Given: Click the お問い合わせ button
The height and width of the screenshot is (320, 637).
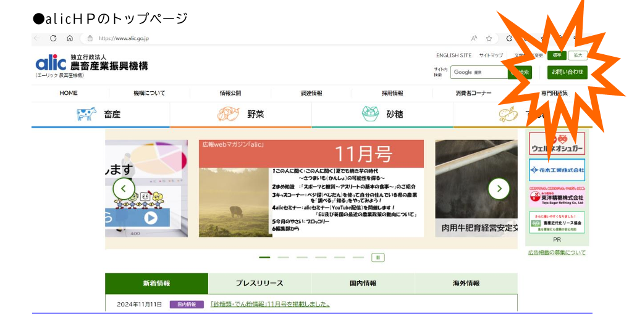Looking at the screenshot, I should [x=567, y=72].
